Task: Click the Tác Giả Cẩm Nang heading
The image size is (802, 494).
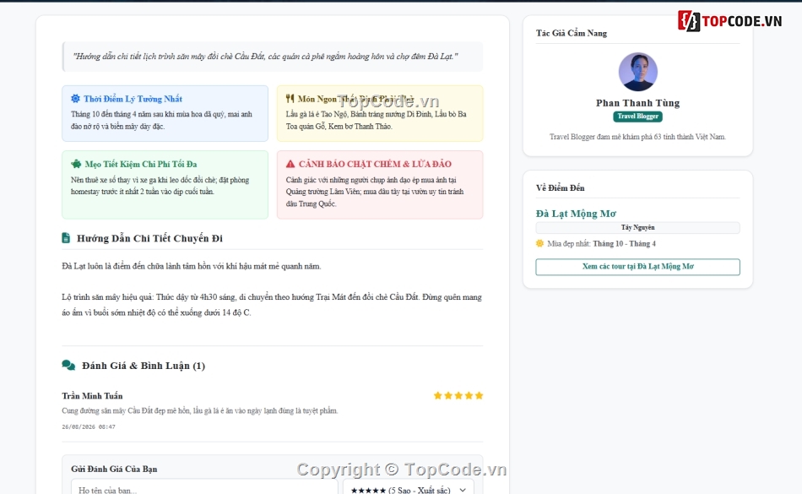Action: pos(572,33)
